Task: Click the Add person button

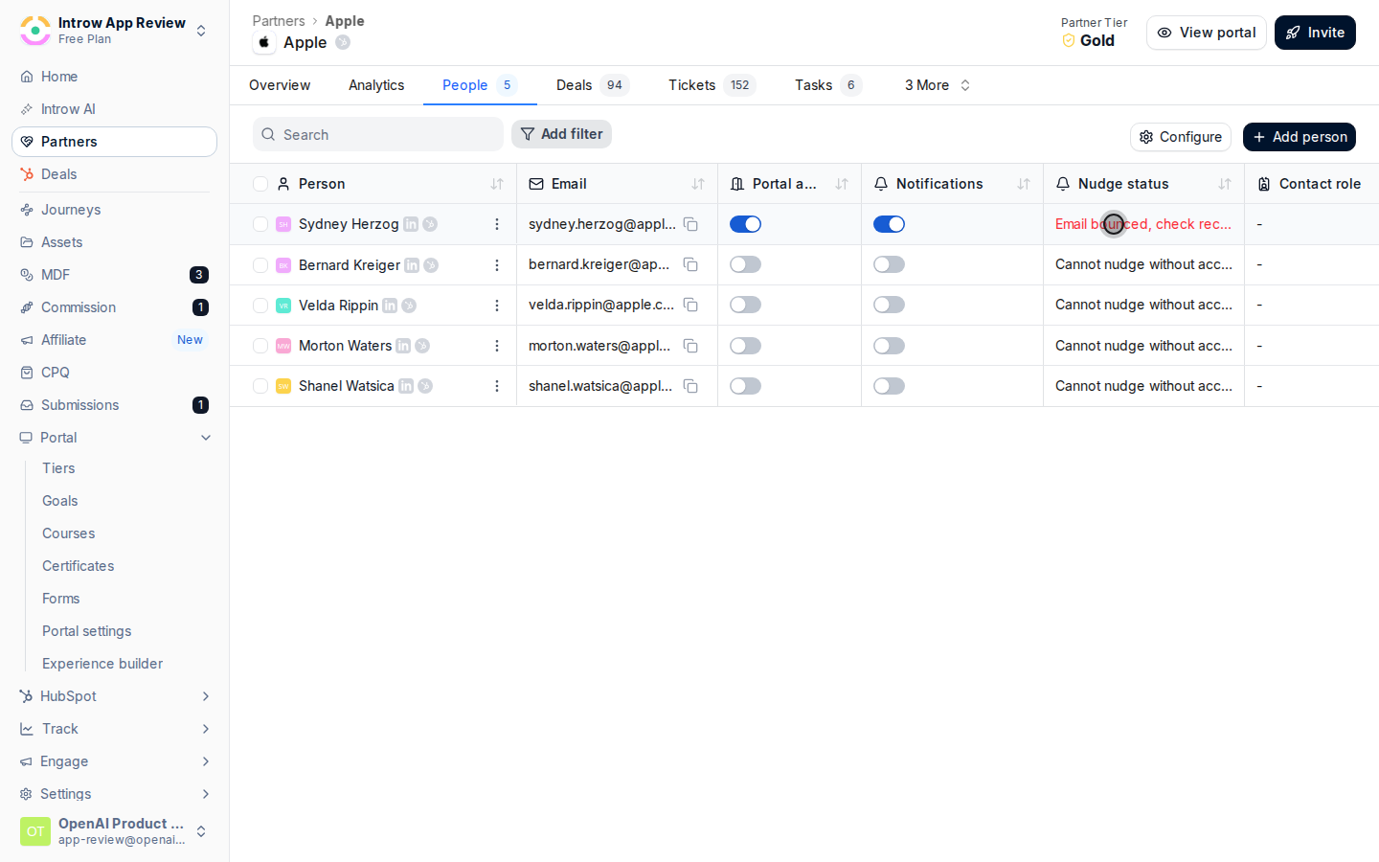Action: [1300, 137]
